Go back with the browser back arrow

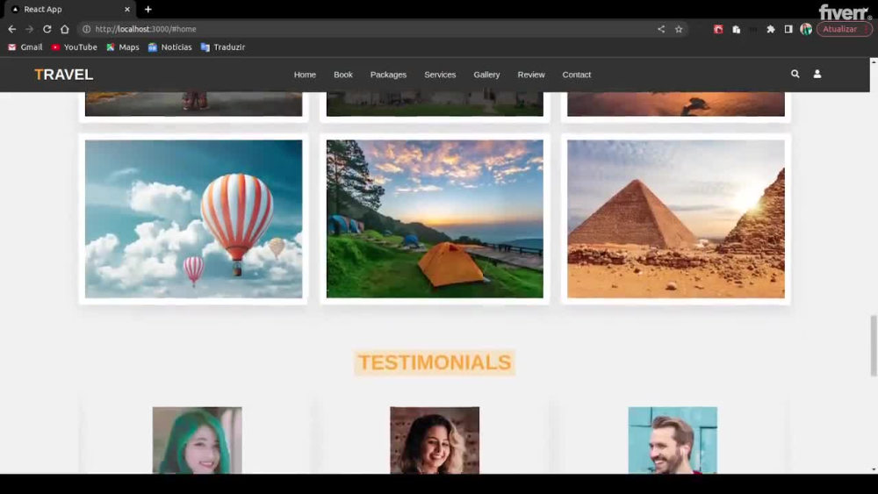tap(11, 29)
